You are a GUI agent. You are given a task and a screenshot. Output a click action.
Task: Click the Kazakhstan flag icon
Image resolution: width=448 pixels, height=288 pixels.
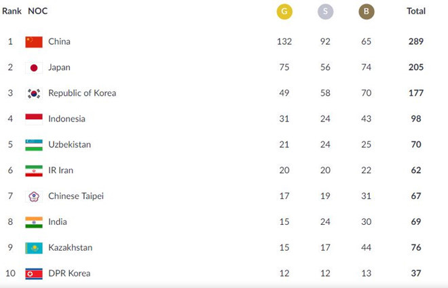coord(34,248)
